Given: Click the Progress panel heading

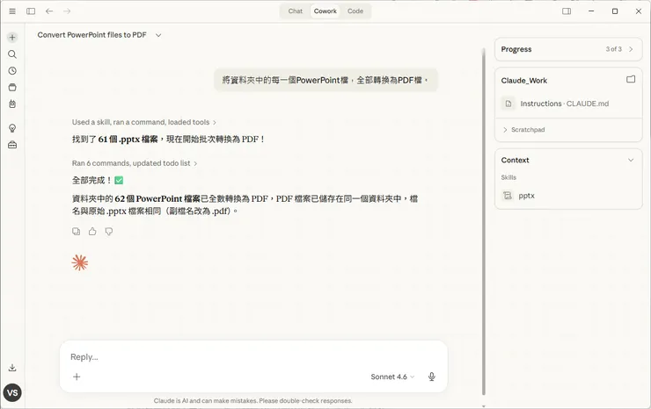Looking at the screenshot, I should [x=516, y=49].
